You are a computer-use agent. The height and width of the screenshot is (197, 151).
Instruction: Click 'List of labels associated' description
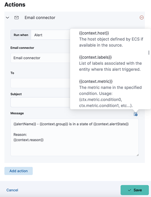[110, 66]
